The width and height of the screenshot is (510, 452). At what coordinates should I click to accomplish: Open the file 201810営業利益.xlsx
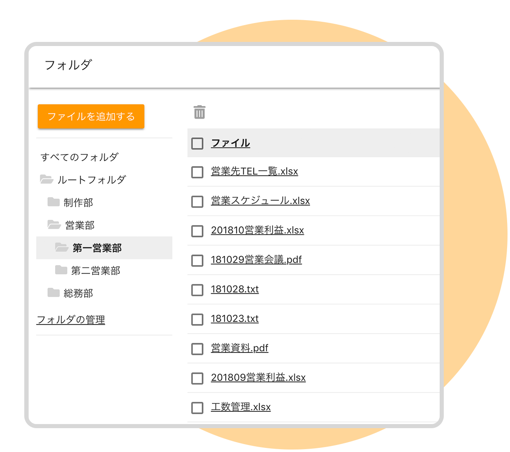tap(257, 230)
